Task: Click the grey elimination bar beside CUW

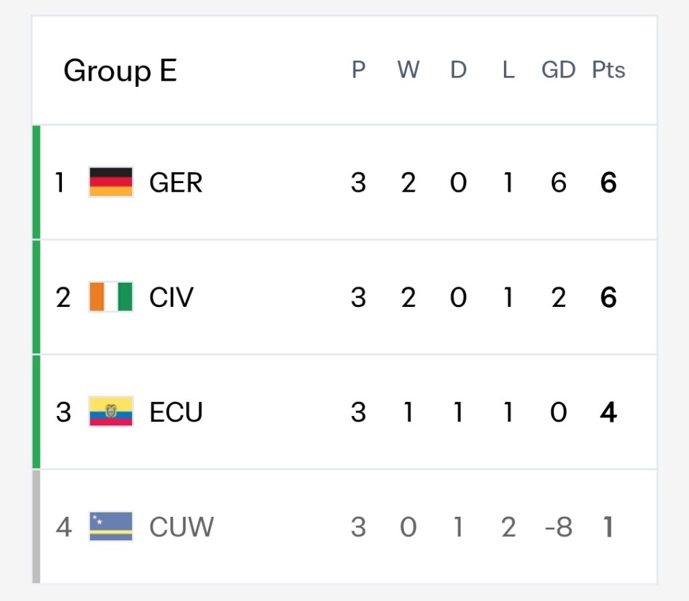Action: pos(36,526)
